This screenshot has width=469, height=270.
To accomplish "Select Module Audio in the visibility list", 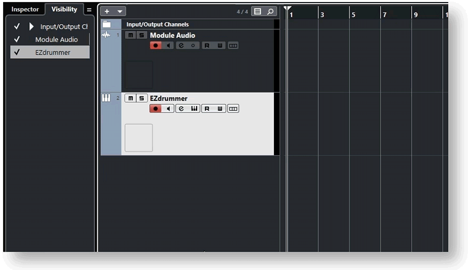I will tap(56, 39).
